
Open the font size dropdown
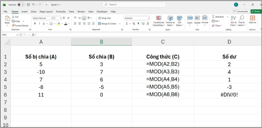60,18
